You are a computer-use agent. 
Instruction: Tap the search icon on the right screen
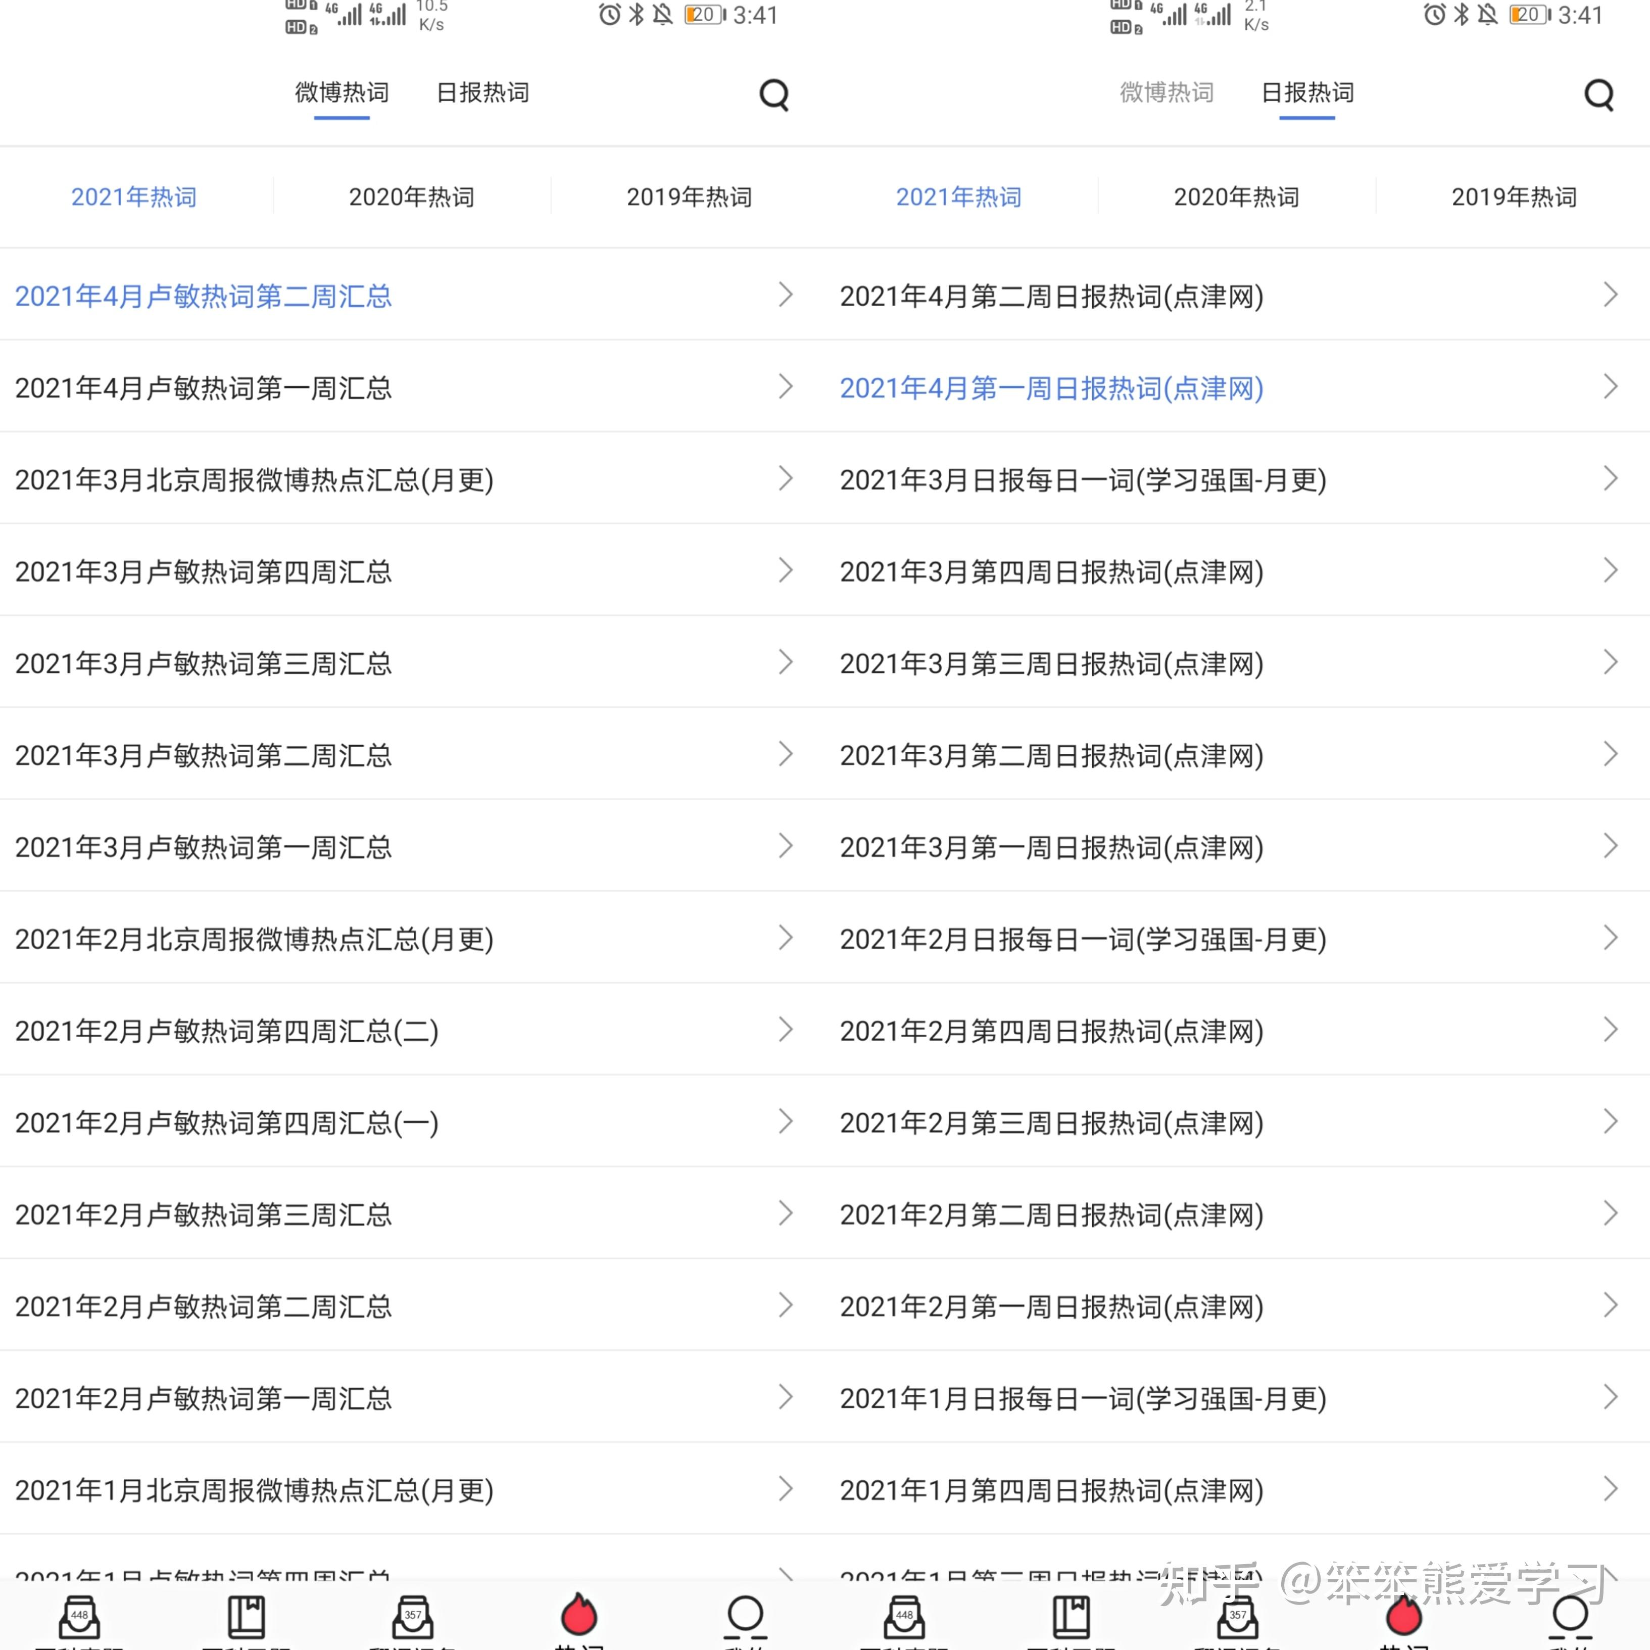pyautogui.click(x=1599, y=95)
